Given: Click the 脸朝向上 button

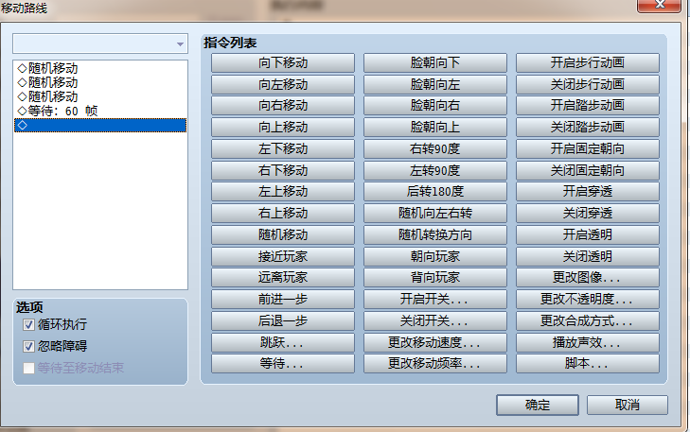Looking at the screenshot, I should point(434,127).
